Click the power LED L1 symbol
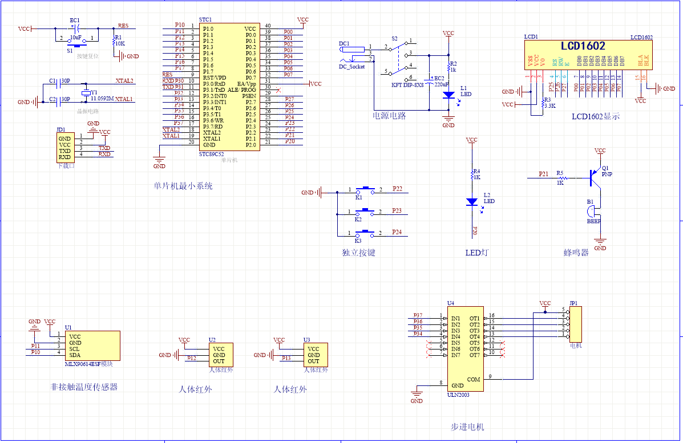 (449, 96)
